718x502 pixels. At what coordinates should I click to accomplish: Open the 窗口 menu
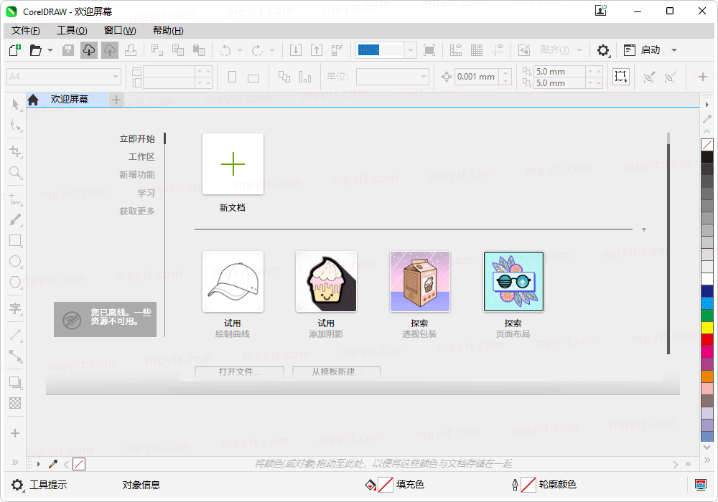pos(120,30)
